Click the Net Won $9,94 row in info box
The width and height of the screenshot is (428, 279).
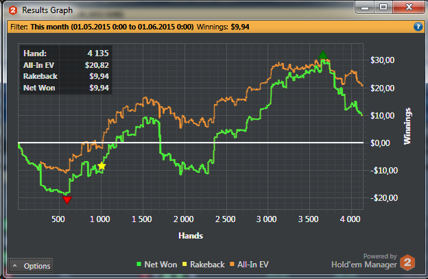[66, 88]
